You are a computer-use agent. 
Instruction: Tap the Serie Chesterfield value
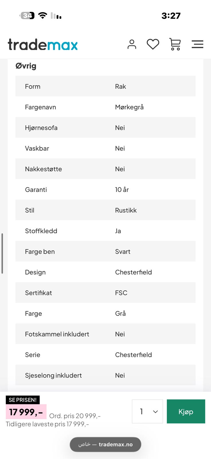point(133,355)
